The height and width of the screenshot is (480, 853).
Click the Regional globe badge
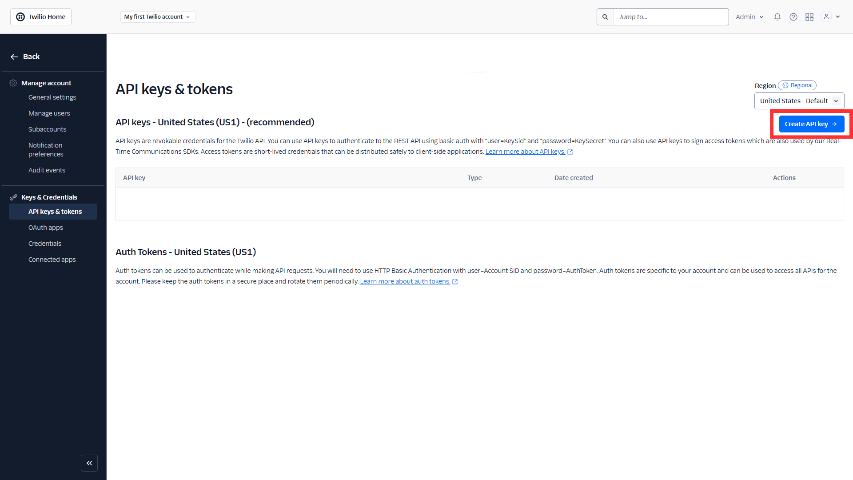pyautogui.click(x=797, y=85)
